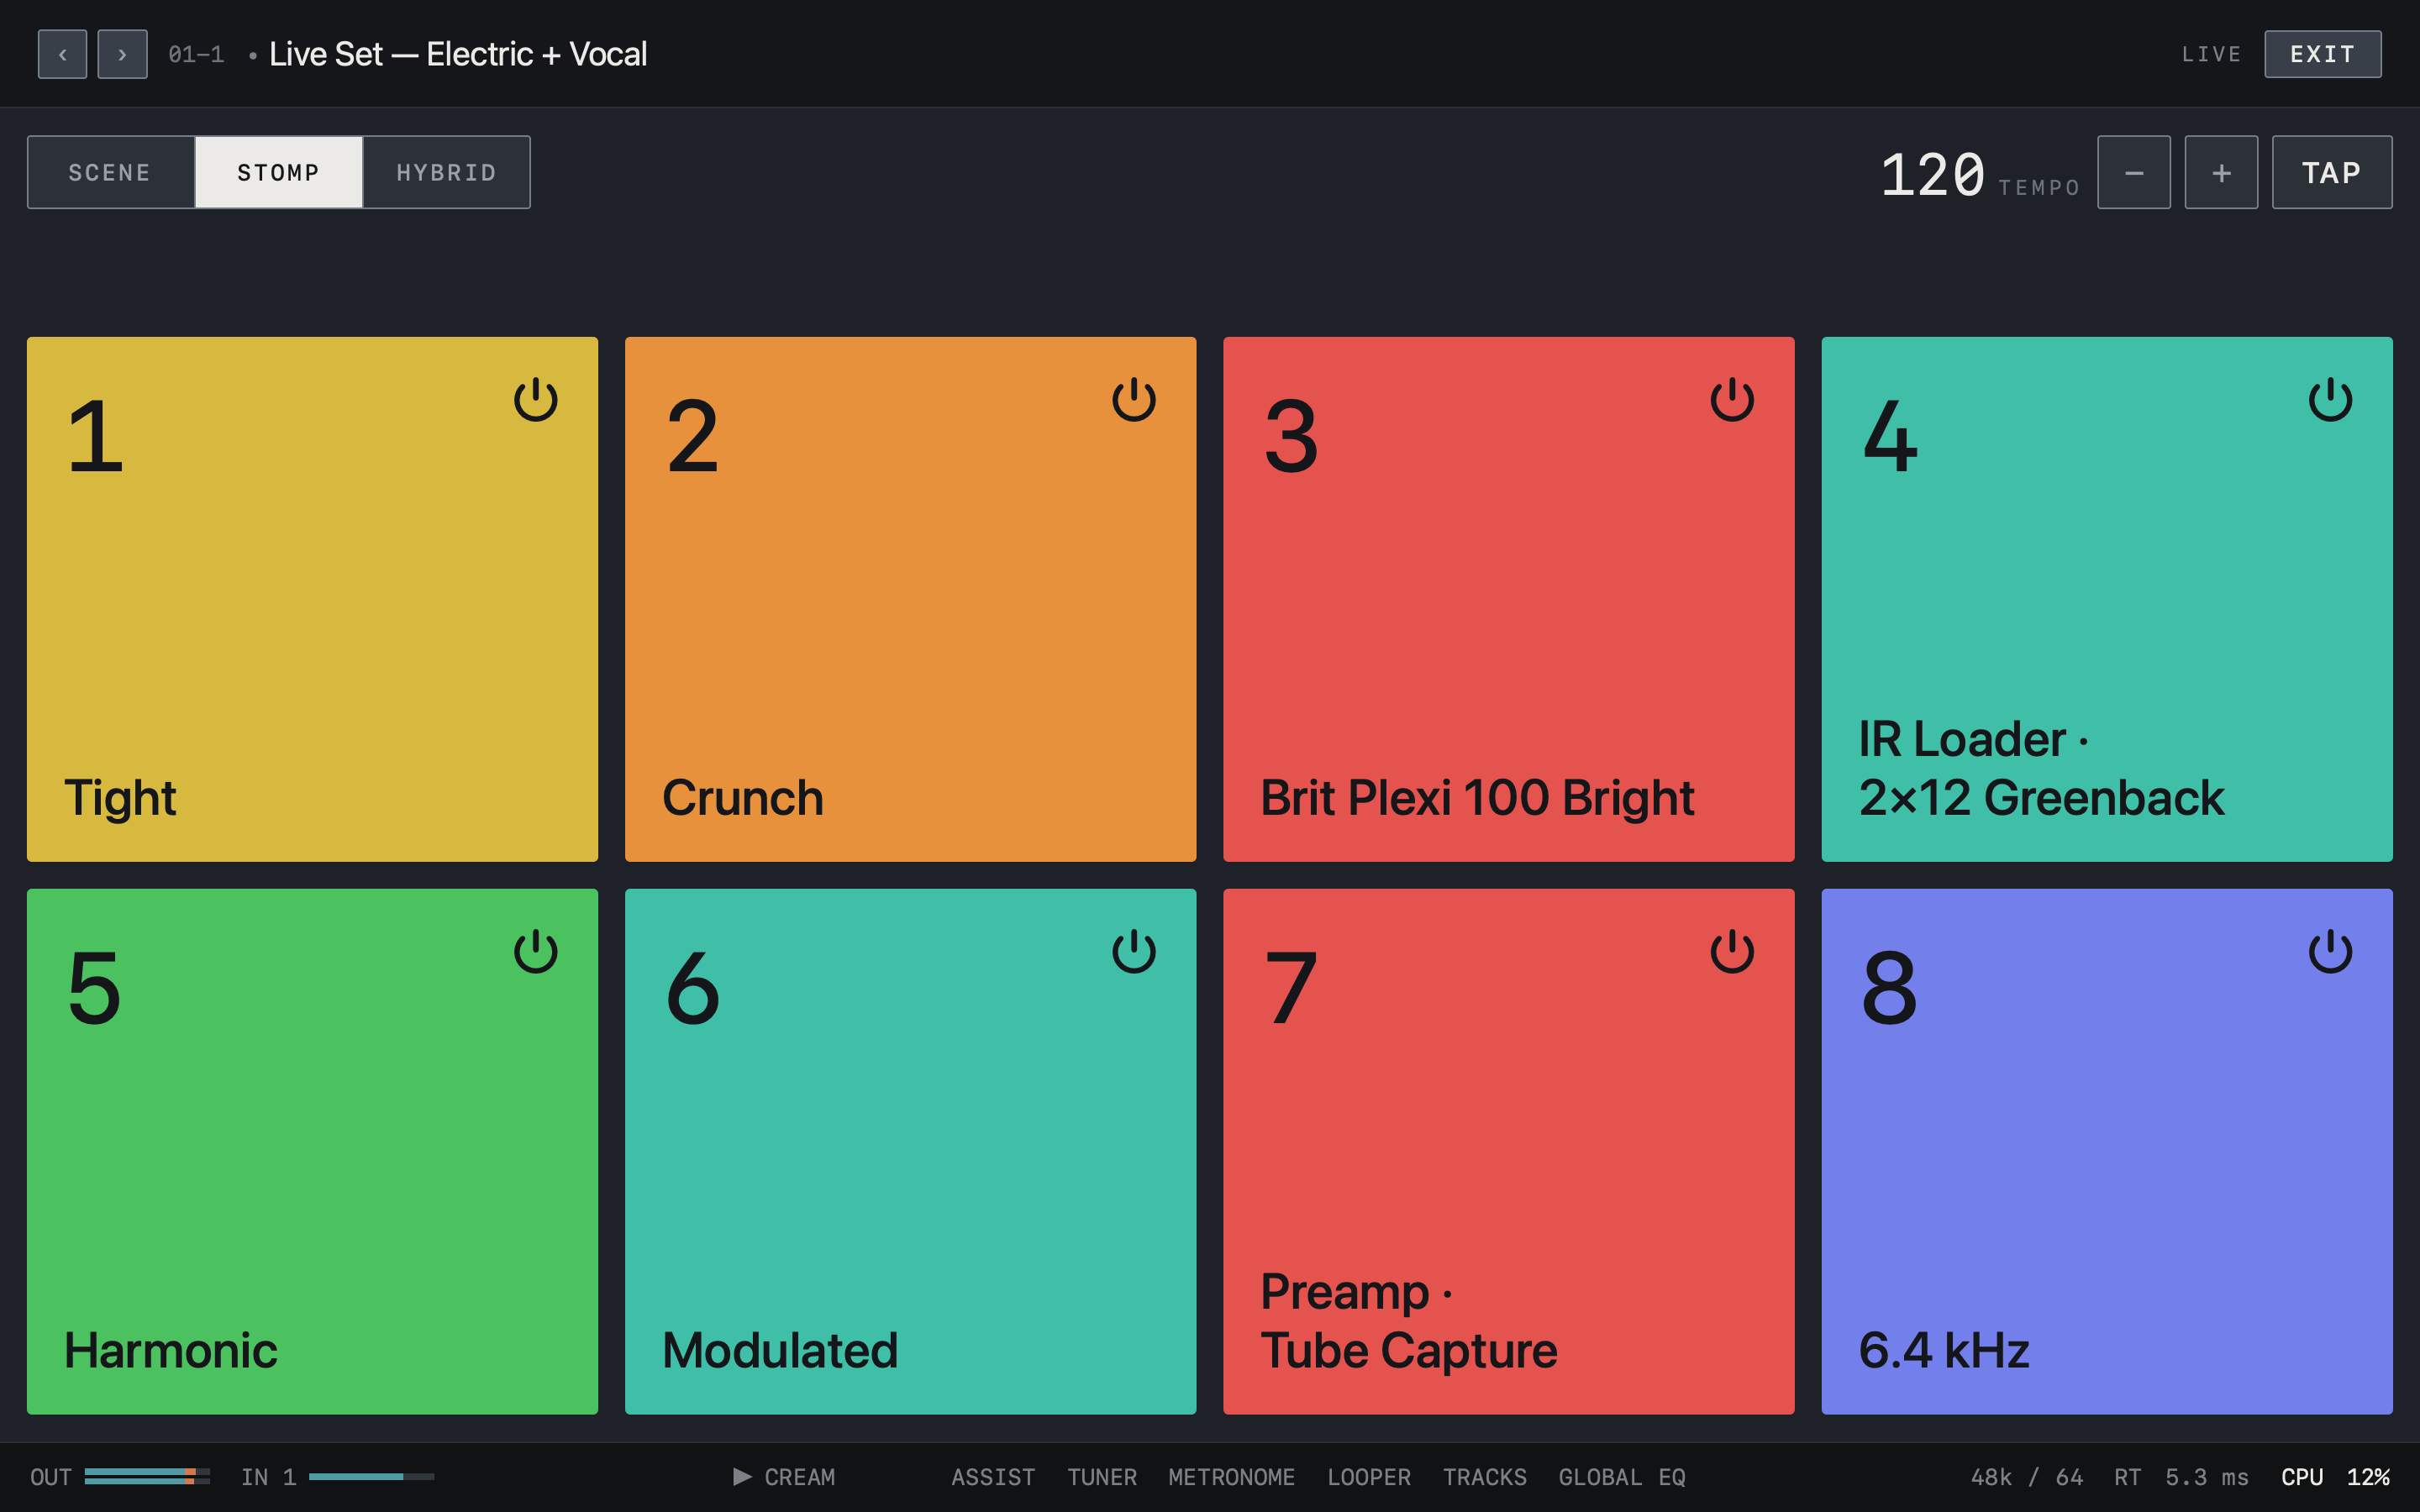The height and width of the screenshot is (1512, 2420).
Task: Open the TUNER
Action: point(1102,1477)
